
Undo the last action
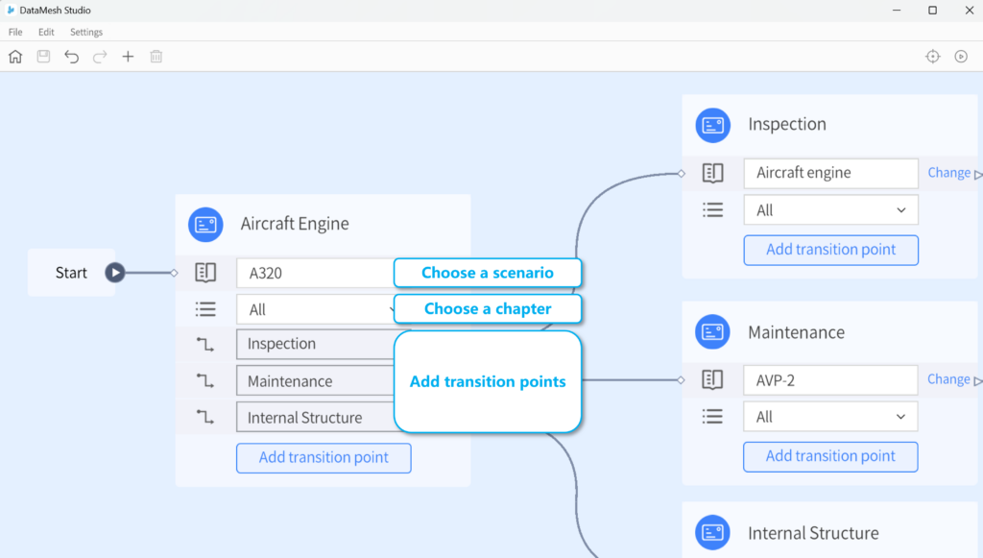click(71, 57)
